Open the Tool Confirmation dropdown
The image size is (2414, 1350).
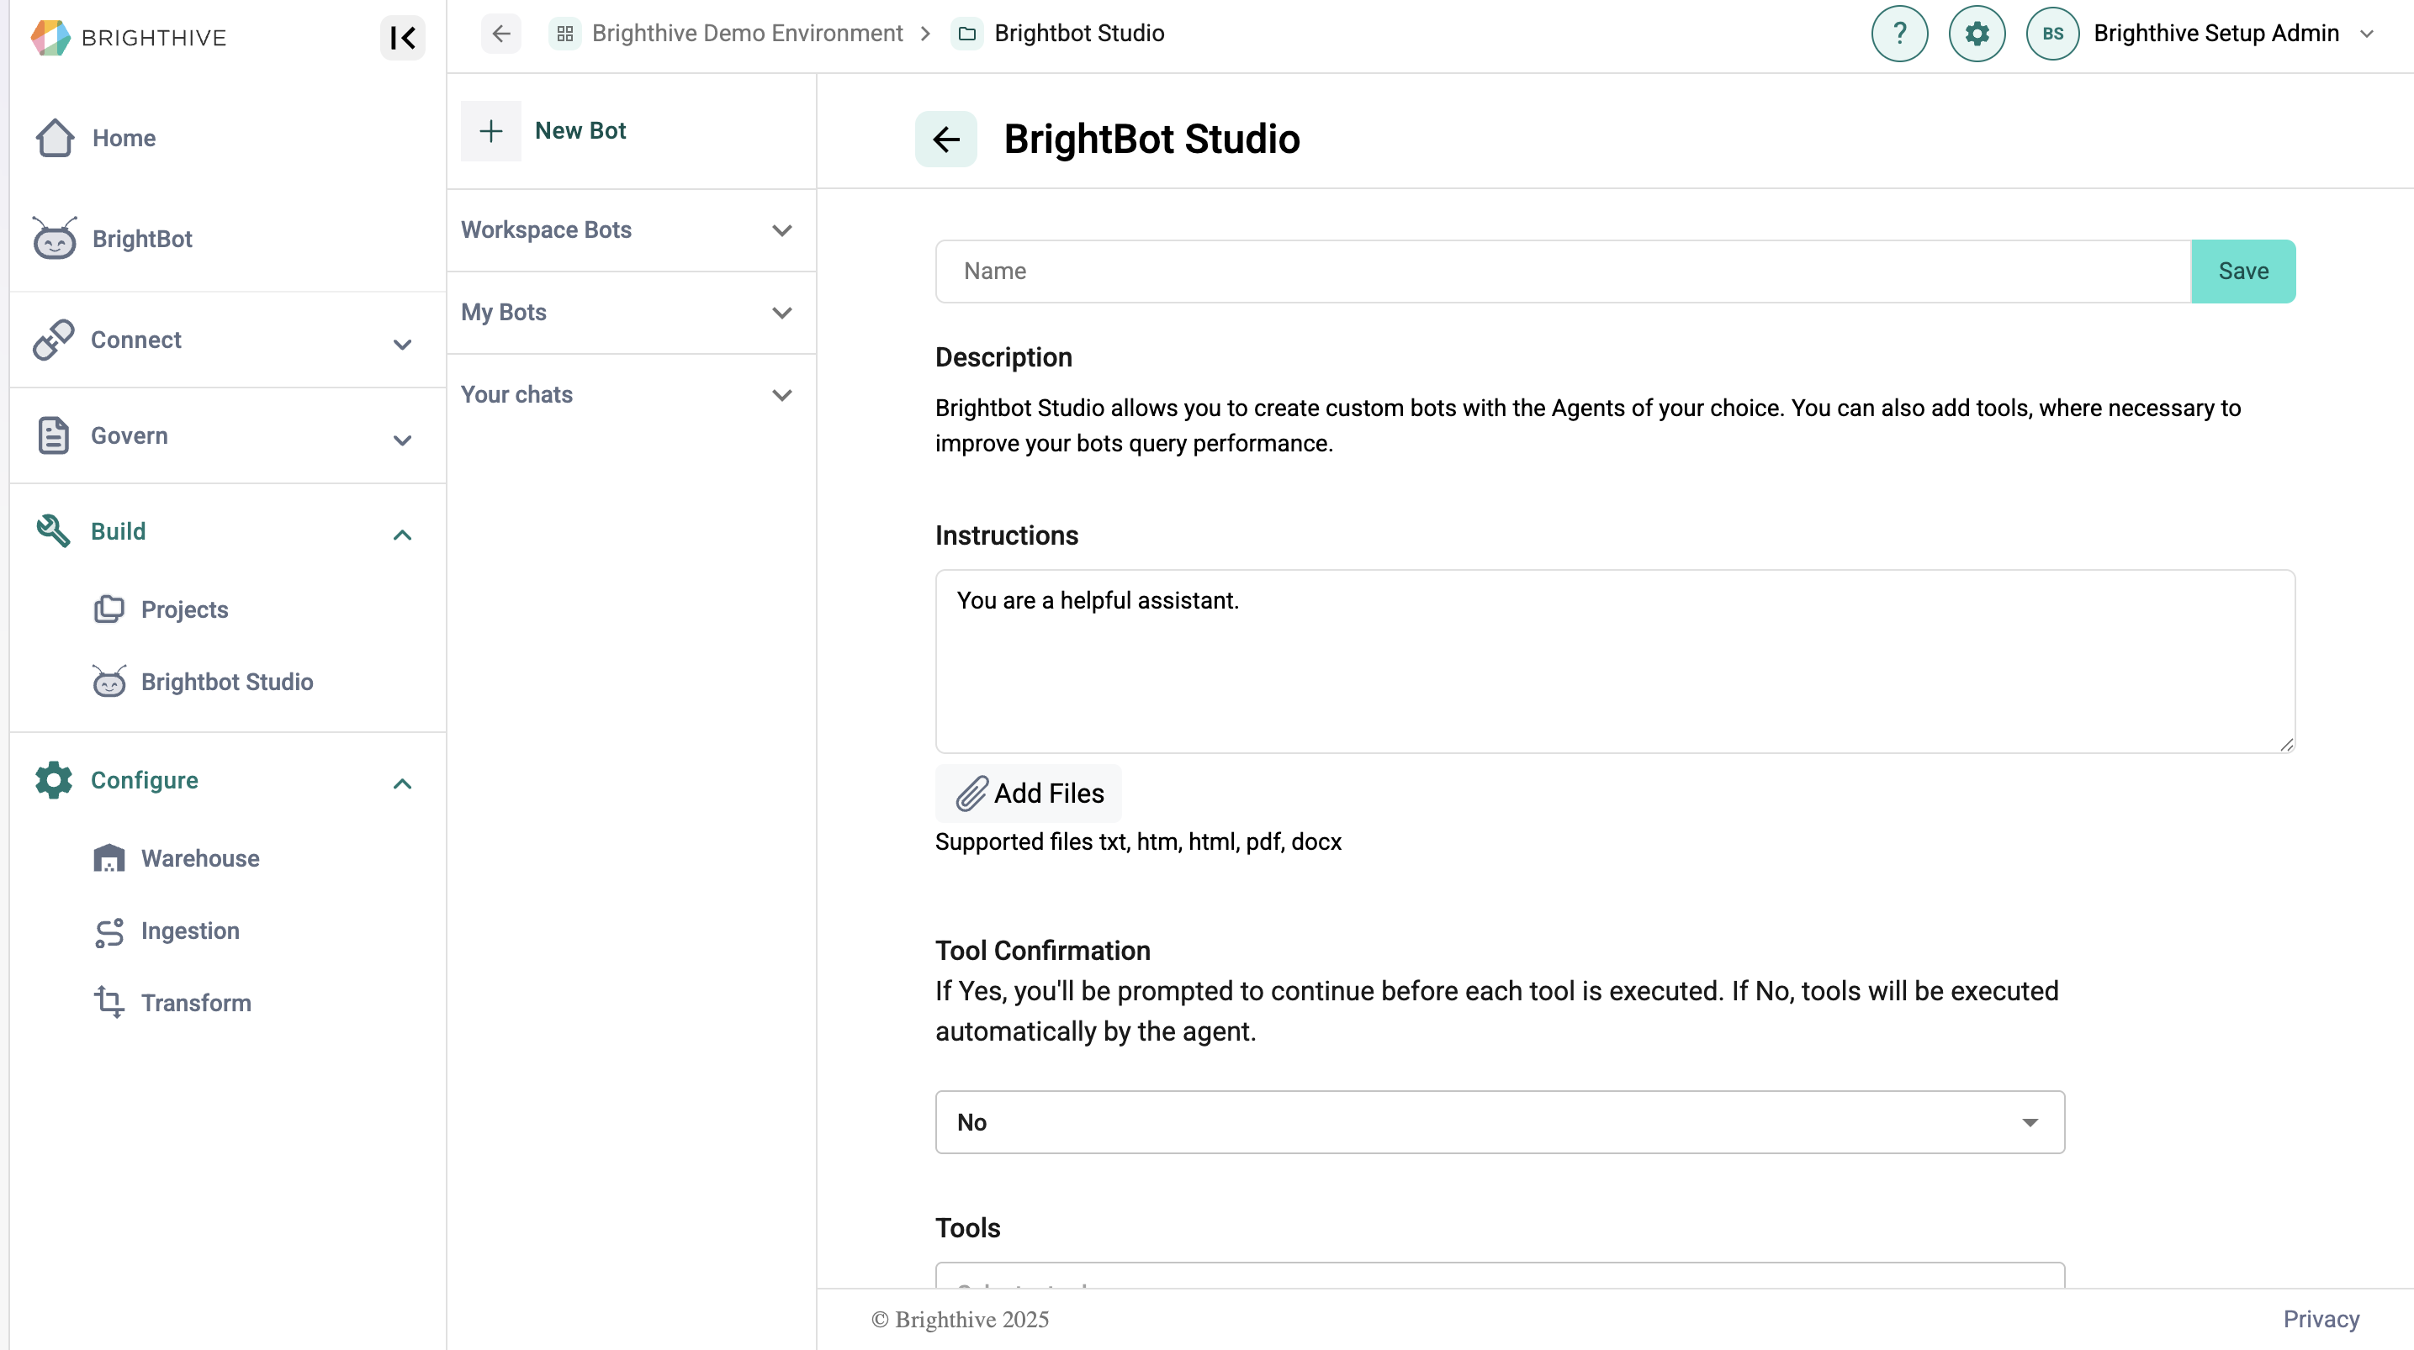pos(1500,1122)
